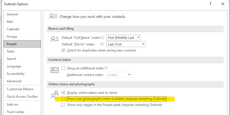Go to Trust Center settings
The height and width of the screenshot is (115, 230).
[x=15, y=112]
